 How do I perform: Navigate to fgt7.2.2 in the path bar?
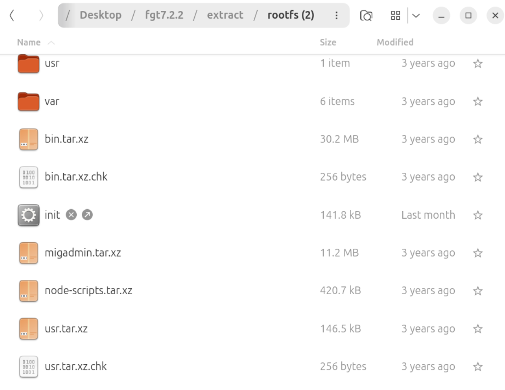click(x=164, y=15)
